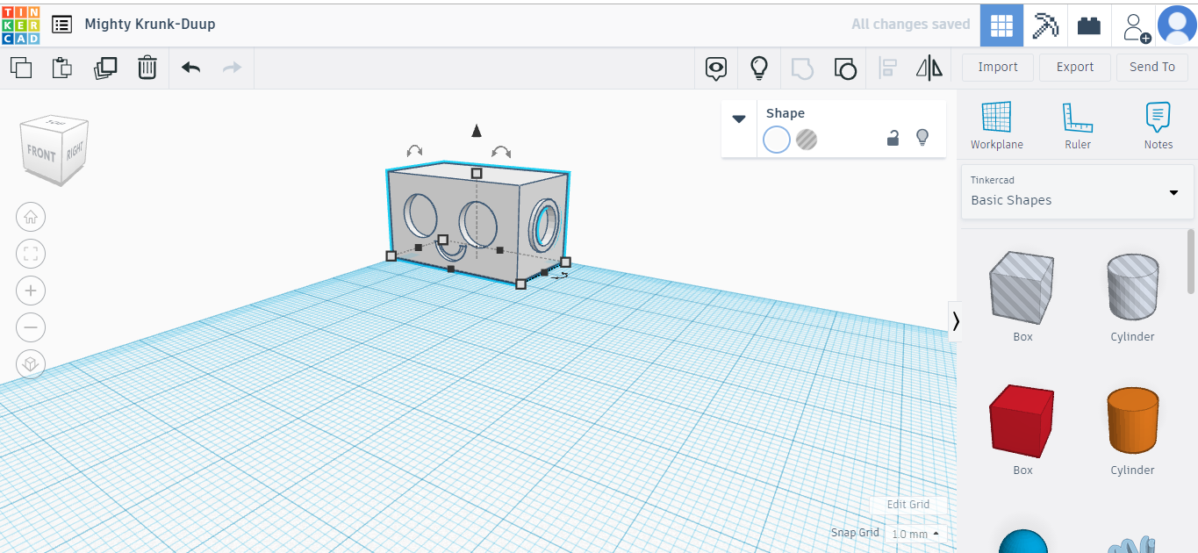Click the Align tool icon
The height and width of the screenshot is (553, 1198).
click(x=887, y=68)
